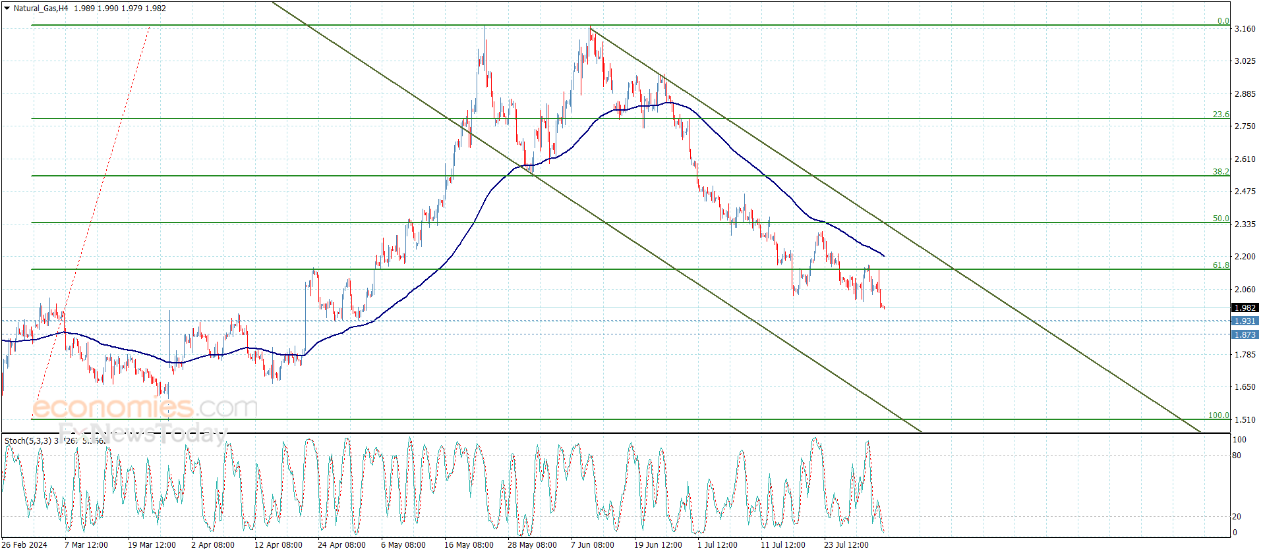Click the 6 May 08:00 date label
Image resolution: width=1263 pixels, height=553 pixels.
point(403,544)
